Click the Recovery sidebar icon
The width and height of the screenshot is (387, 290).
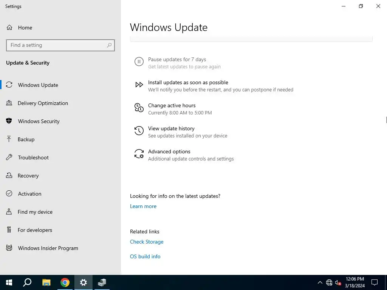(9, 176)
